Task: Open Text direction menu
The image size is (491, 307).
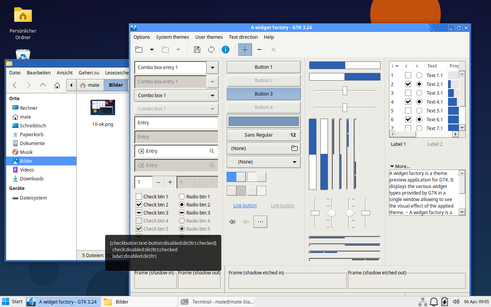Action: point(243,37)
